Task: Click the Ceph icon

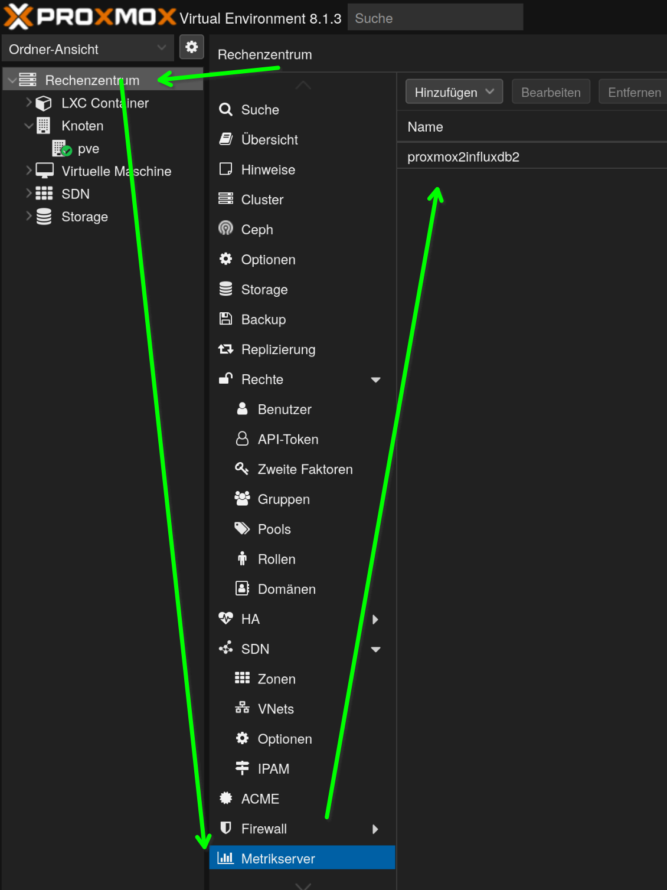Action: click(x=225, y=228)
